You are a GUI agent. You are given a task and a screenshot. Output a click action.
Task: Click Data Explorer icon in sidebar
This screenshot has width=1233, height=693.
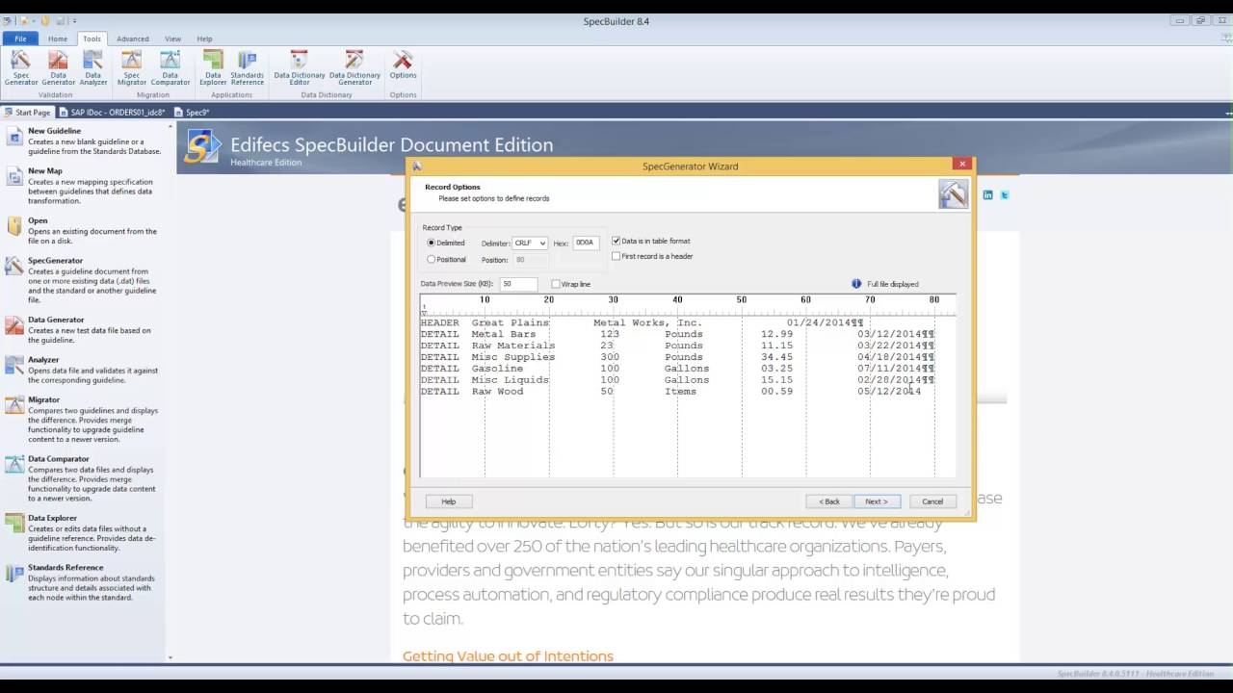coord(13,524)
